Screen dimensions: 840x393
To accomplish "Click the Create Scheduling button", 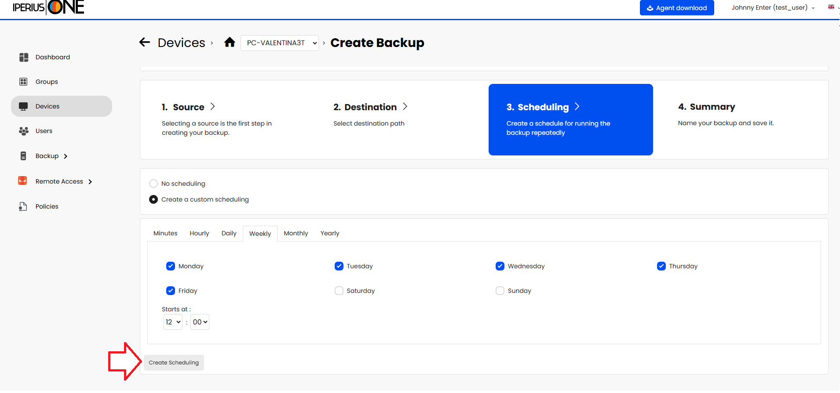I will click(174, 363).
